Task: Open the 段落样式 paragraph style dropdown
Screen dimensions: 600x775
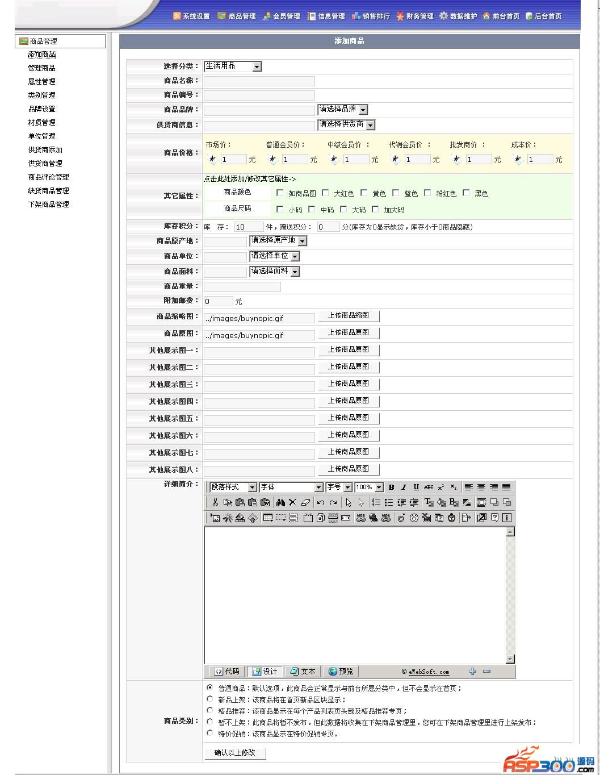Action: pos(252,488)
